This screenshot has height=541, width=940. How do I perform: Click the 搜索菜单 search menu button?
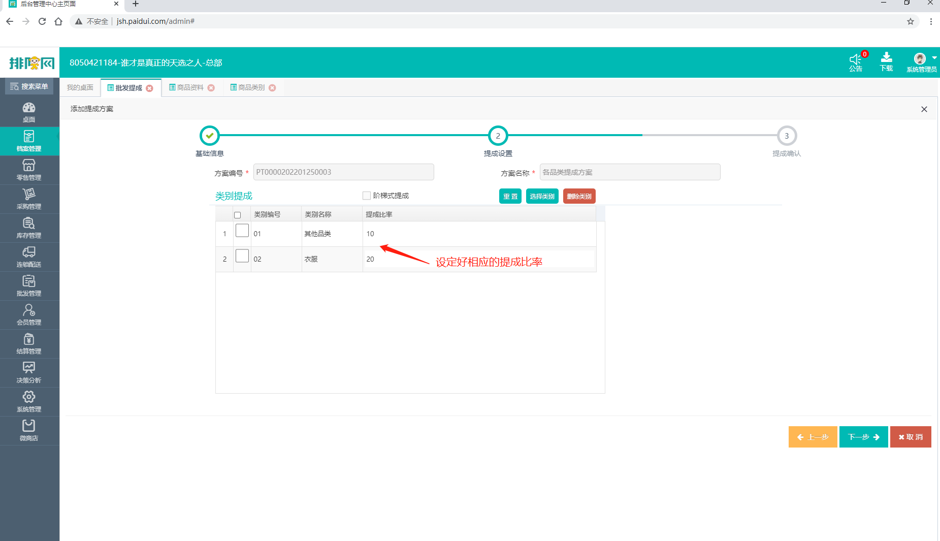[29, 86]
